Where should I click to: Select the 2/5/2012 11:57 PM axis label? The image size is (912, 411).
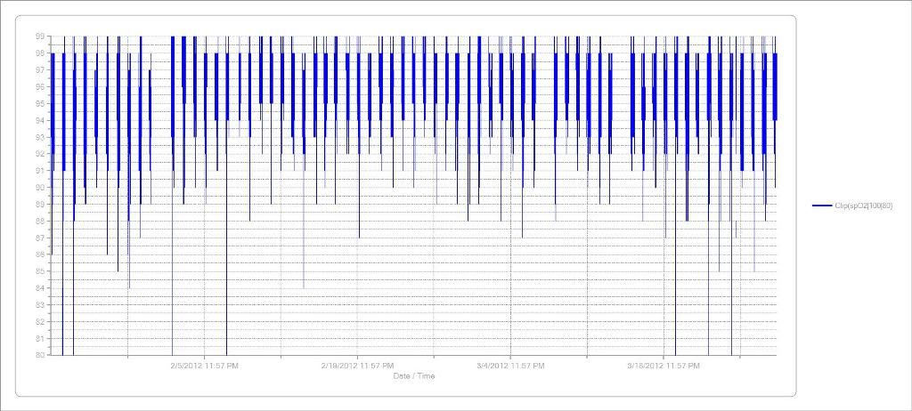(x=204, y=365)
